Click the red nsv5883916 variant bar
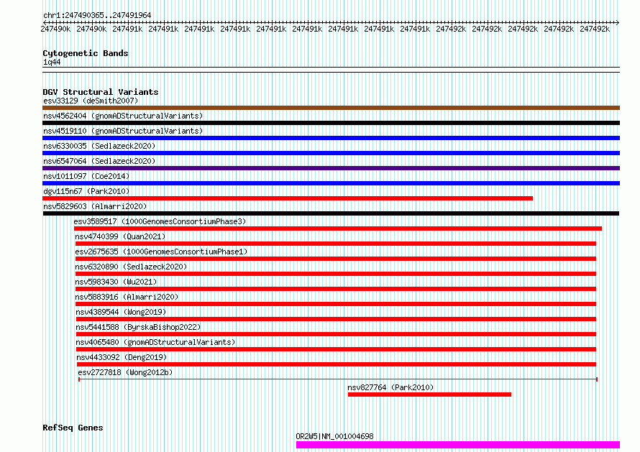Image resolution: width=640 pixels, height=452 pixels. click(336, 304)
